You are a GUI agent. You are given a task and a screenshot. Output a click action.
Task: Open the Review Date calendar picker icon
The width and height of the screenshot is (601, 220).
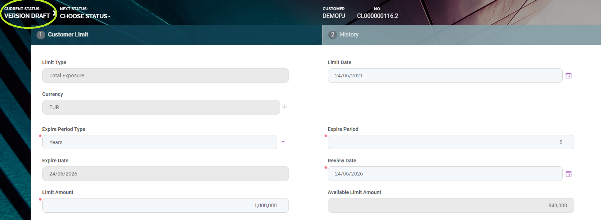(x=569, y=174)
